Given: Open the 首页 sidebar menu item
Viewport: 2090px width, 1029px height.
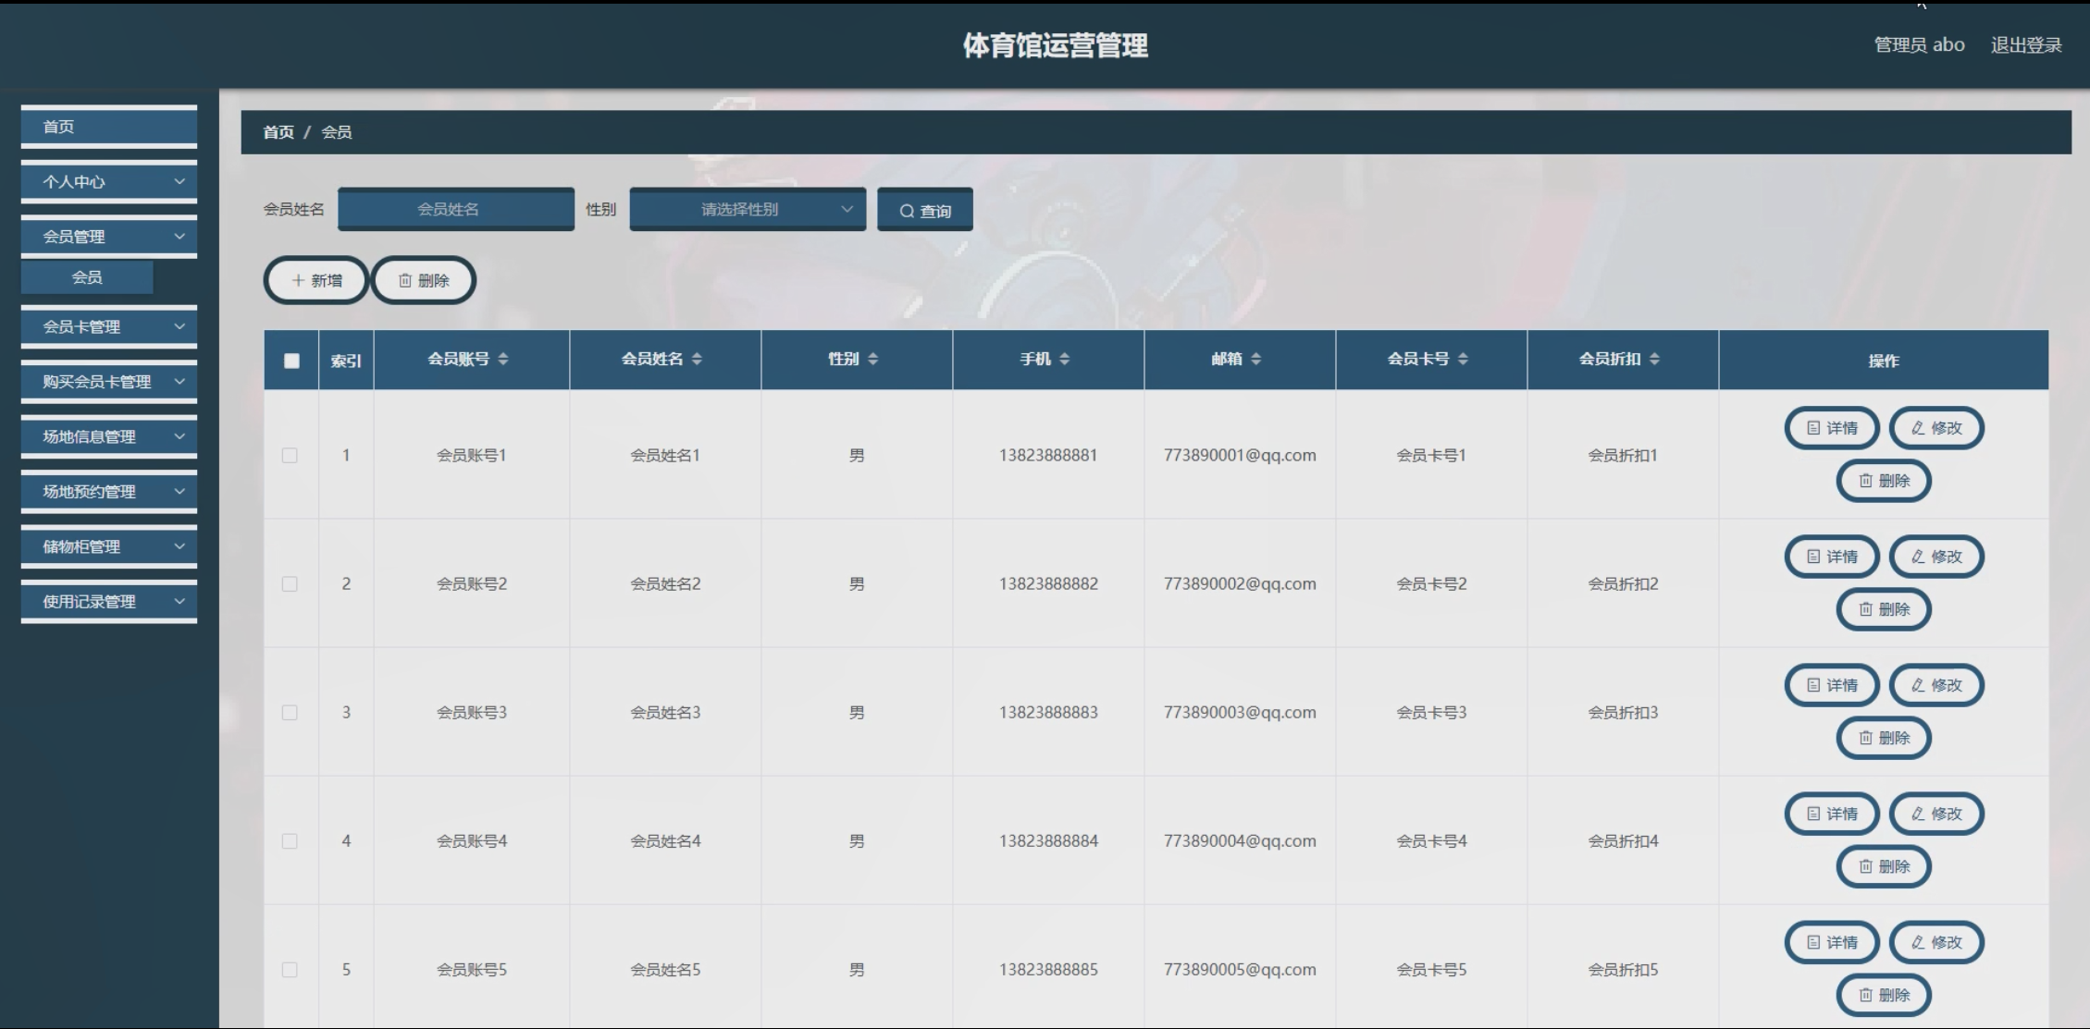Looking at the screenshot, I should click(x=109, y=127).
